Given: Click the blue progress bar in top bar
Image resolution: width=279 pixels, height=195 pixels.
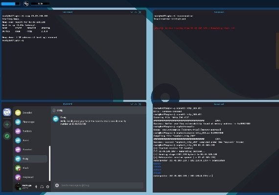Looking at the screenshot, I should click(10, 4).
